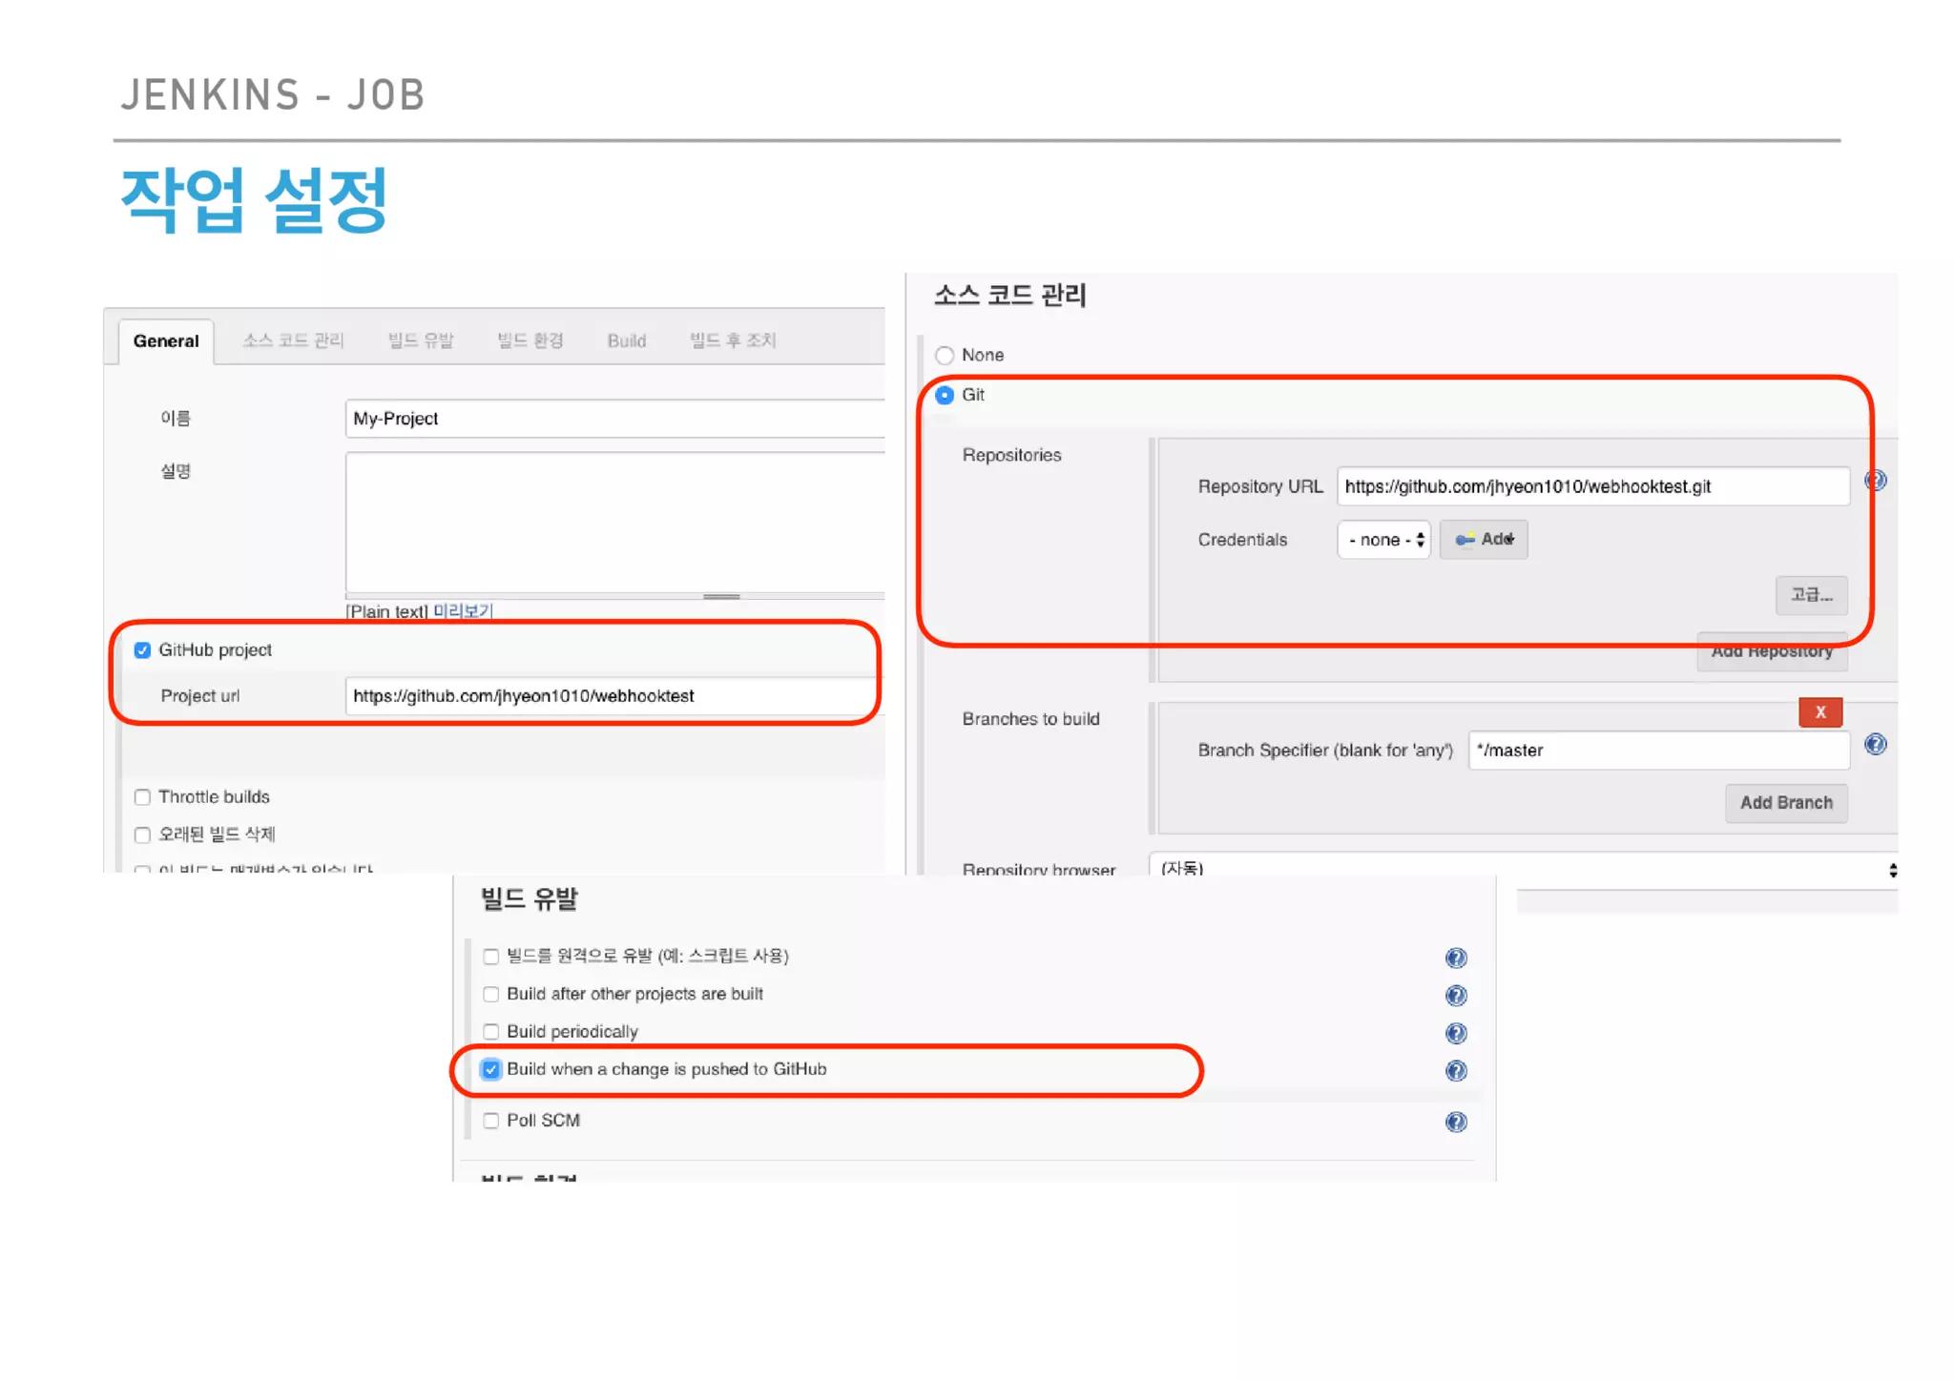The image size is (1954, 1381).
Task: Switch to the General tab
Action: pos(166,341)
